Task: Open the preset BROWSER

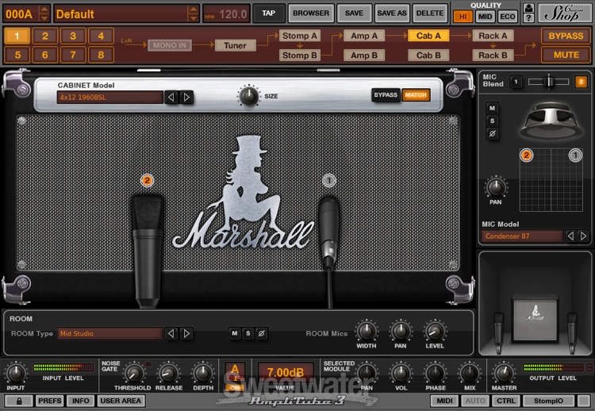Action: pos(311,13)
